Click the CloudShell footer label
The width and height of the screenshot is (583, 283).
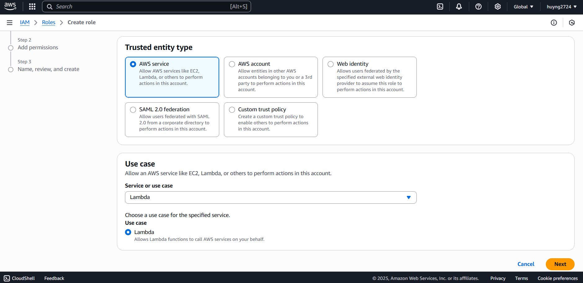pos(23,278)
